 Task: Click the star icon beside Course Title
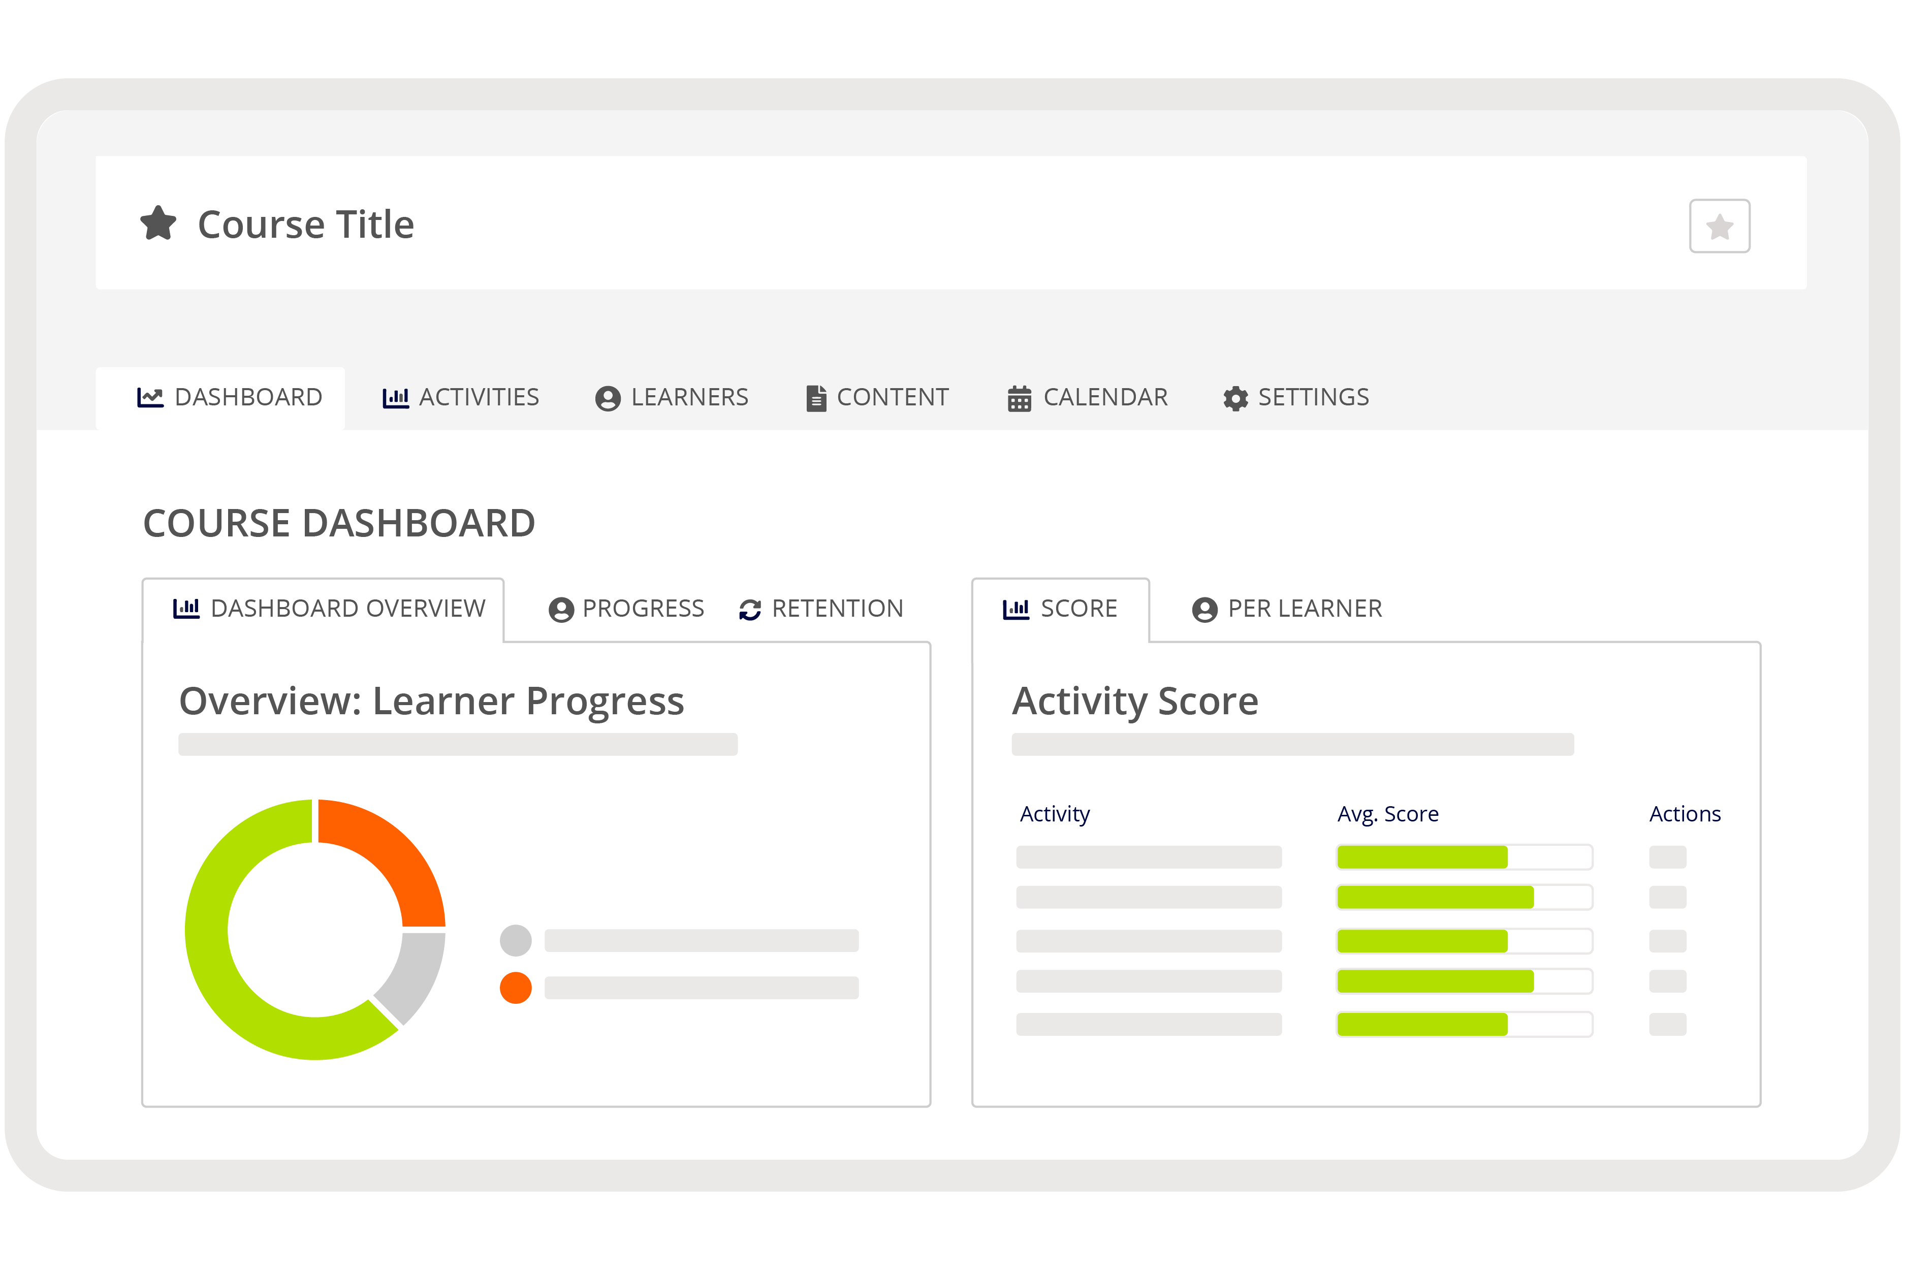tap(158, 223)
